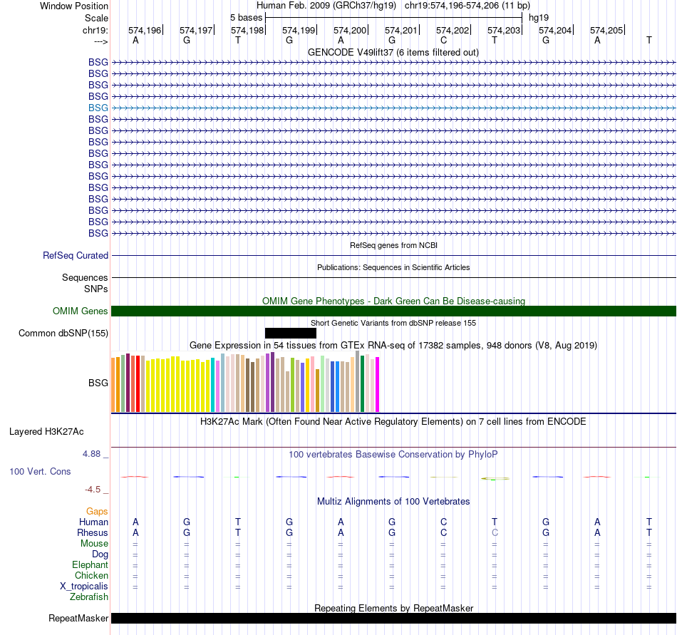Image resolution: width=677 pixels, height=635 pixels.
Task: Select the dark green bar in the GTEx chart
Action: point(362,383)
